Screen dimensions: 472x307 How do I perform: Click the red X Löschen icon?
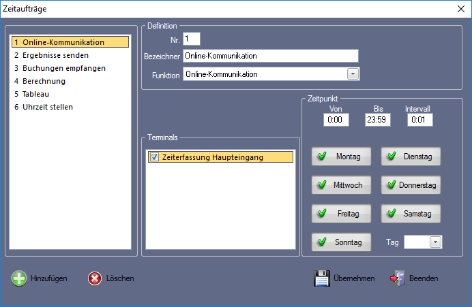(x=95, y=278)
